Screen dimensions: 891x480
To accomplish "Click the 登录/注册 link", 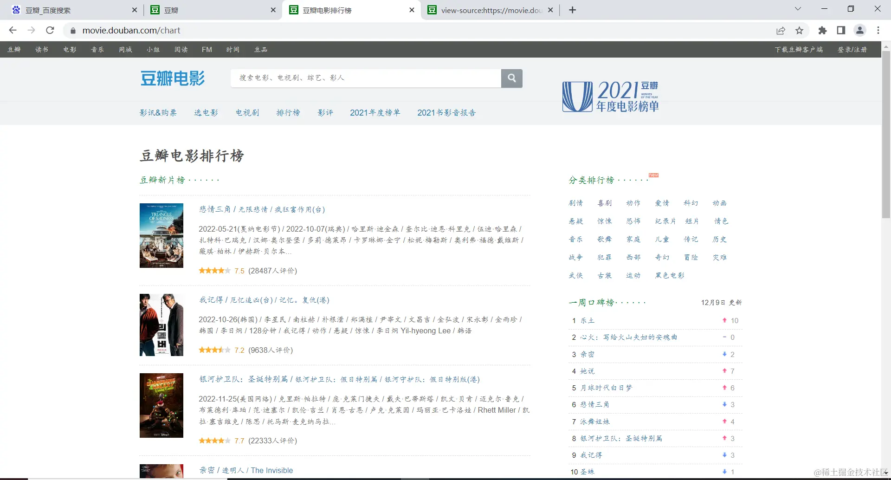I will pos(852,50).
